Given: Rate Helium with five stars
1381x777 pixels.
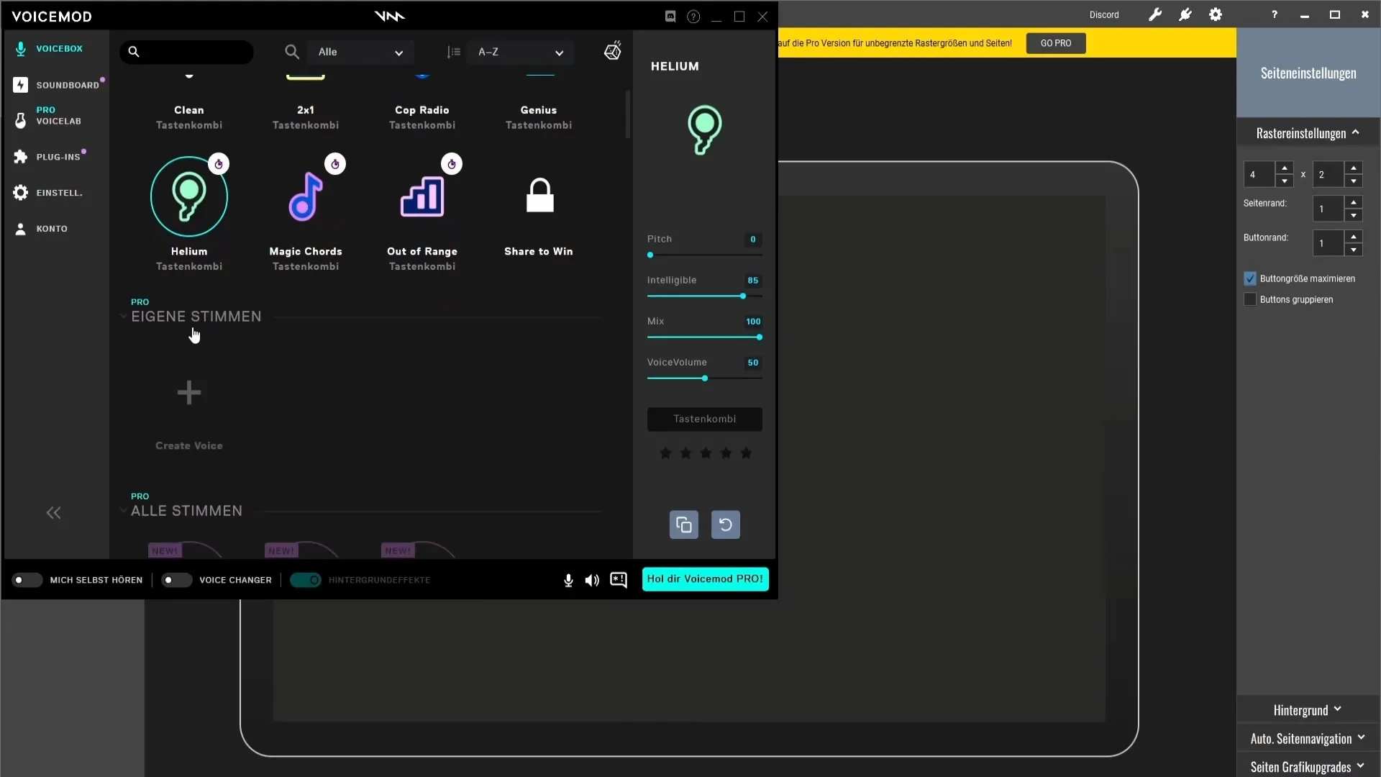Looking at the screenshot, I should click(746, 453).
